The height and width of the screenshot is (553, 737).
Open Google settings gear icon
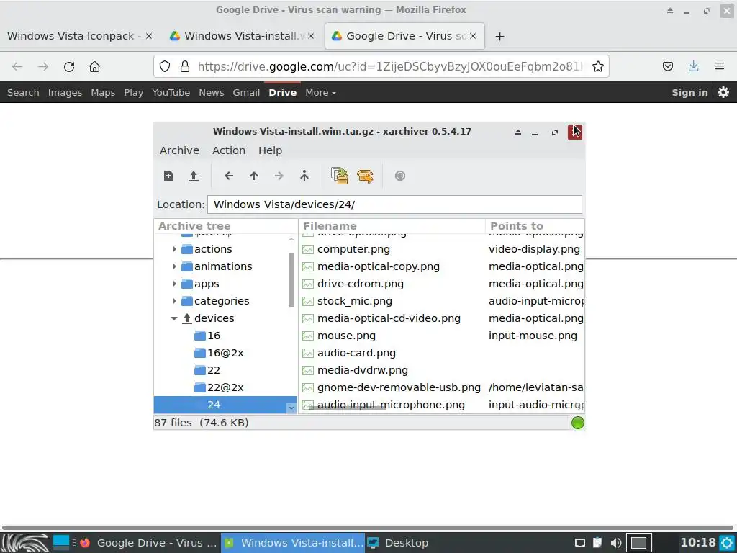(x=723, y=92)
